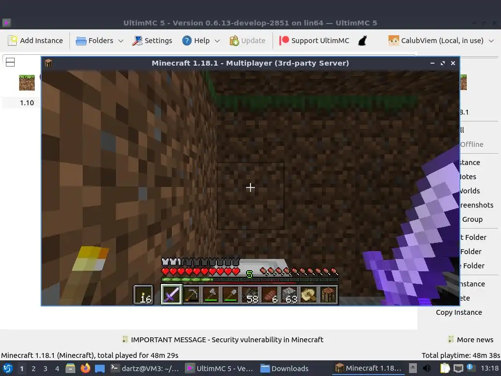Switch to workspace 2
The height and width of the screenshot is (376, 501).
point(34,369)
